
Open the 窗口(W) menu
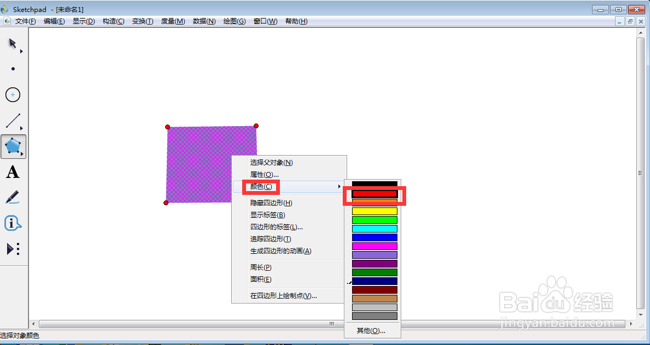point(265,21)
